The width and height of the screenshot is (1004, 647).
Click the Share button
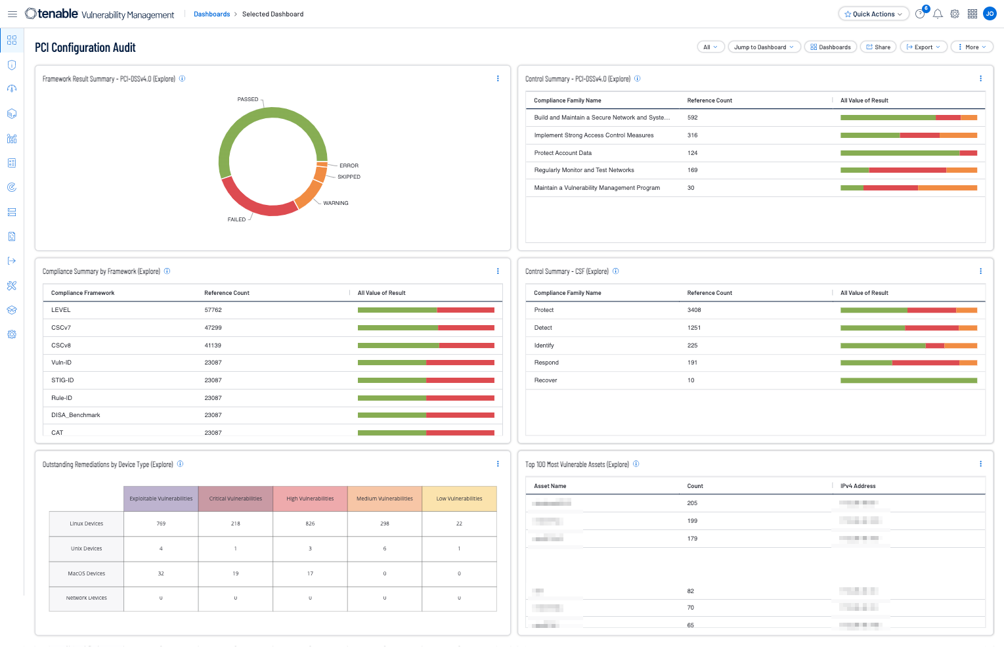(x=878, y=47)
